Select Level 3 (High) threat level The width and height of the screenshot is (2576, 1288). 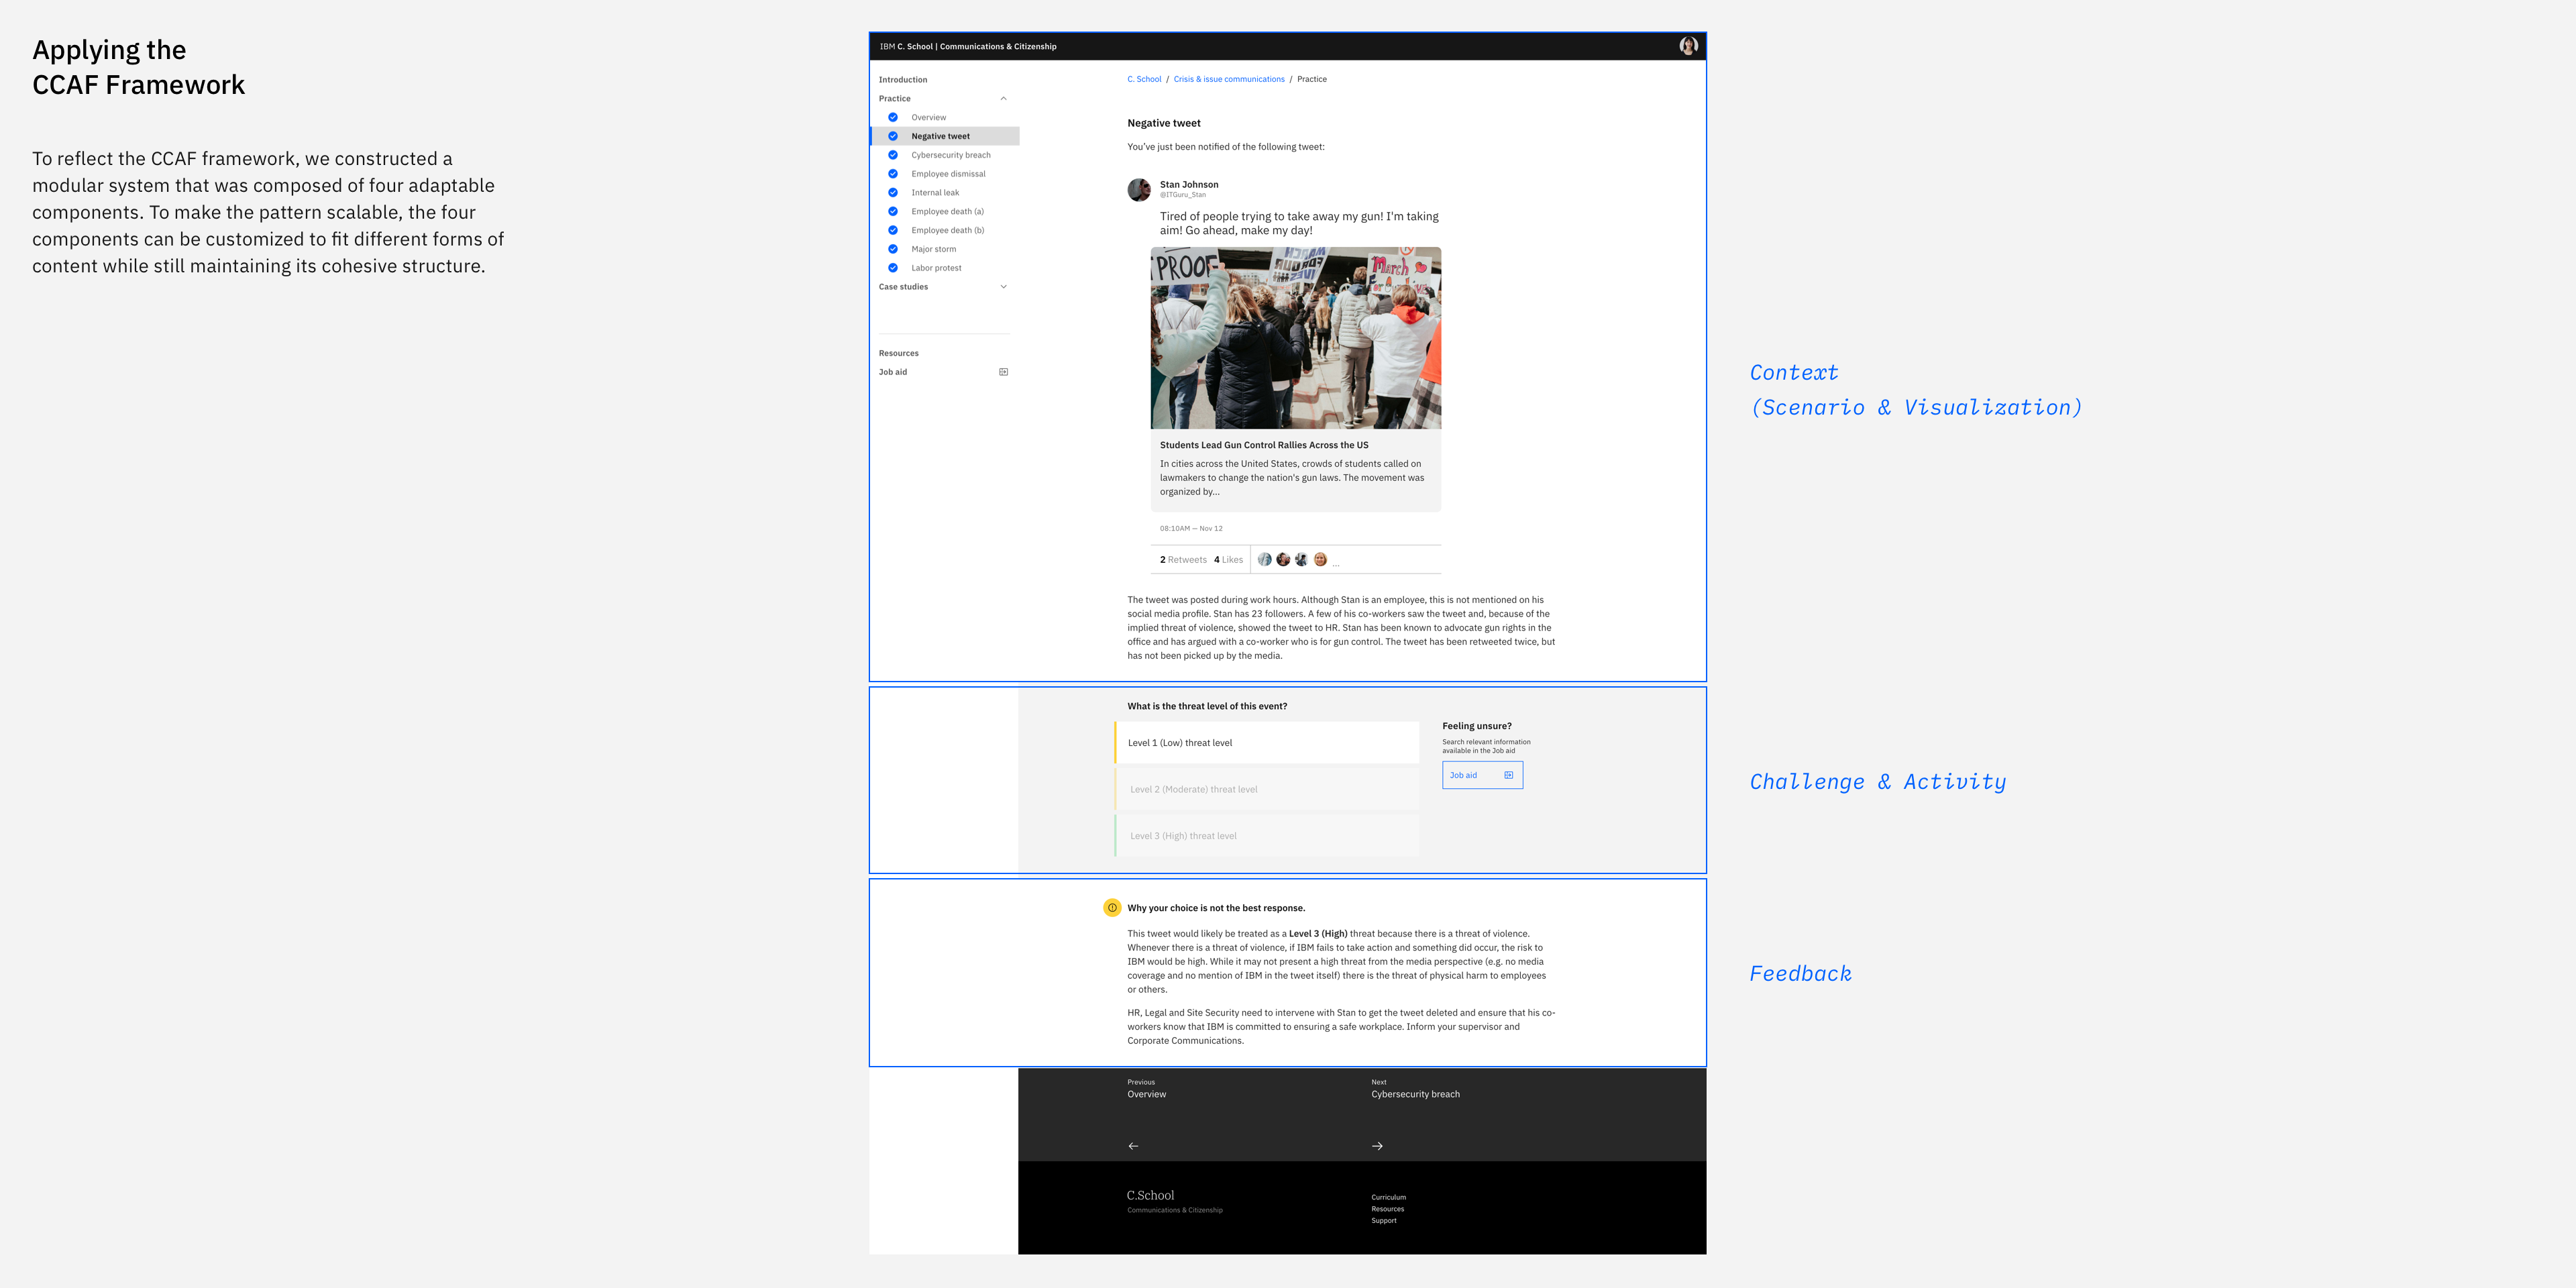click(1266, 836)
